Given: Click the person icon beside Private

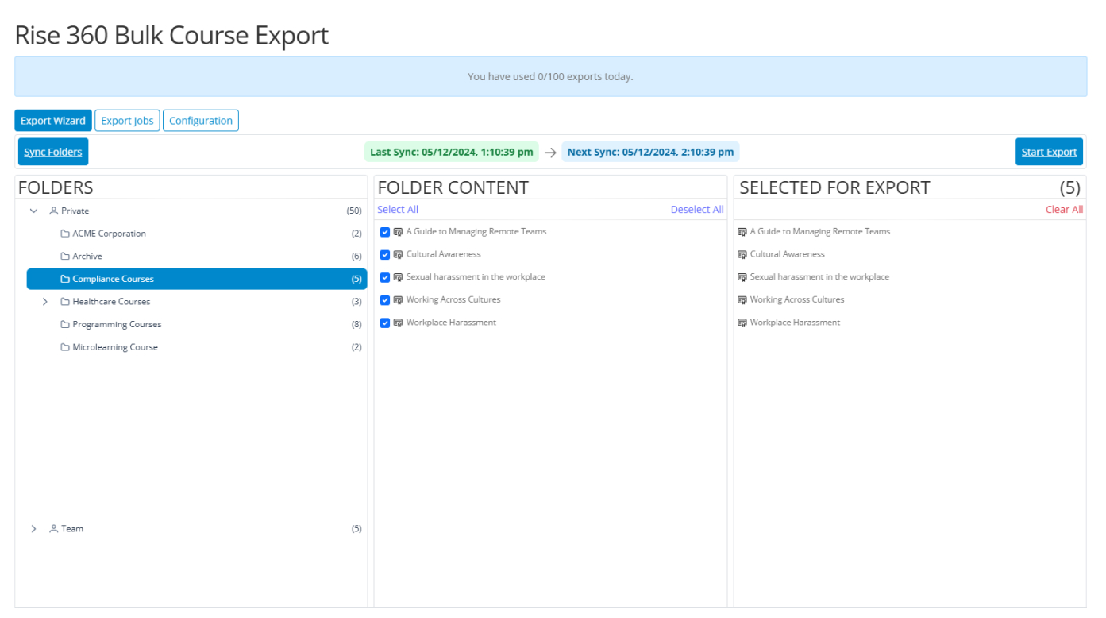Looking at the screenshot, I should [54, 211].
